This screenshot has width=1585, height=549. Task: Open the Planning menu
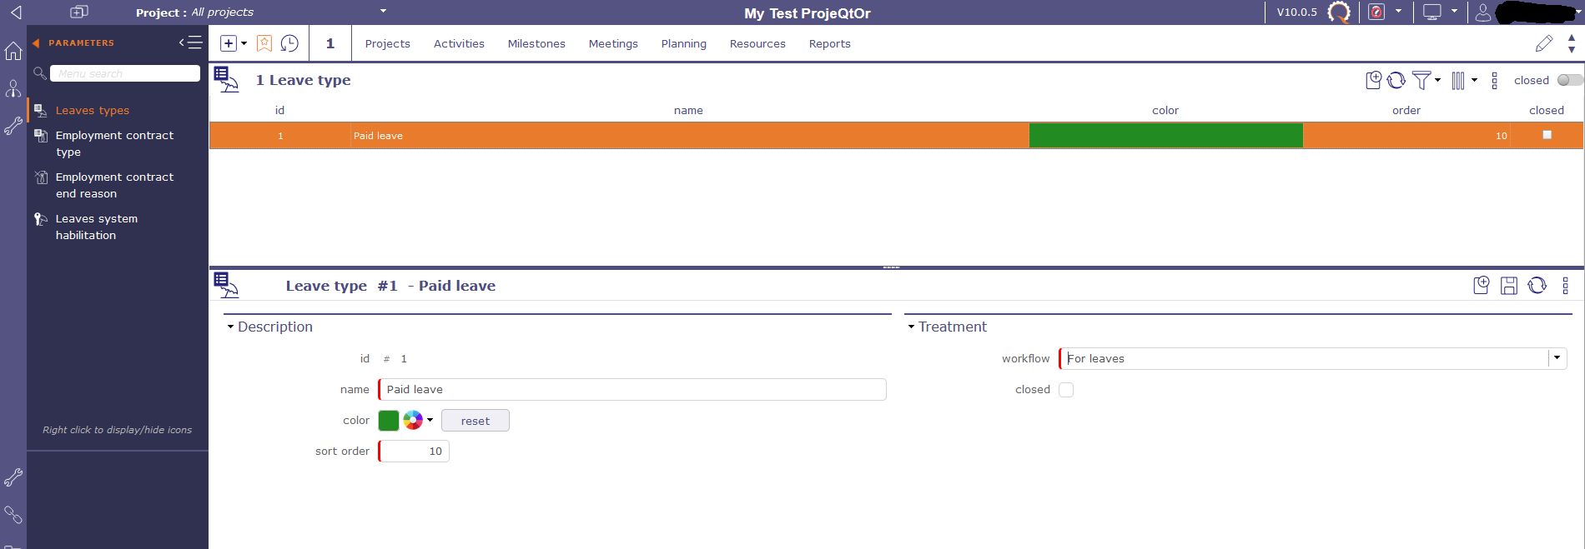coord(683,43)
